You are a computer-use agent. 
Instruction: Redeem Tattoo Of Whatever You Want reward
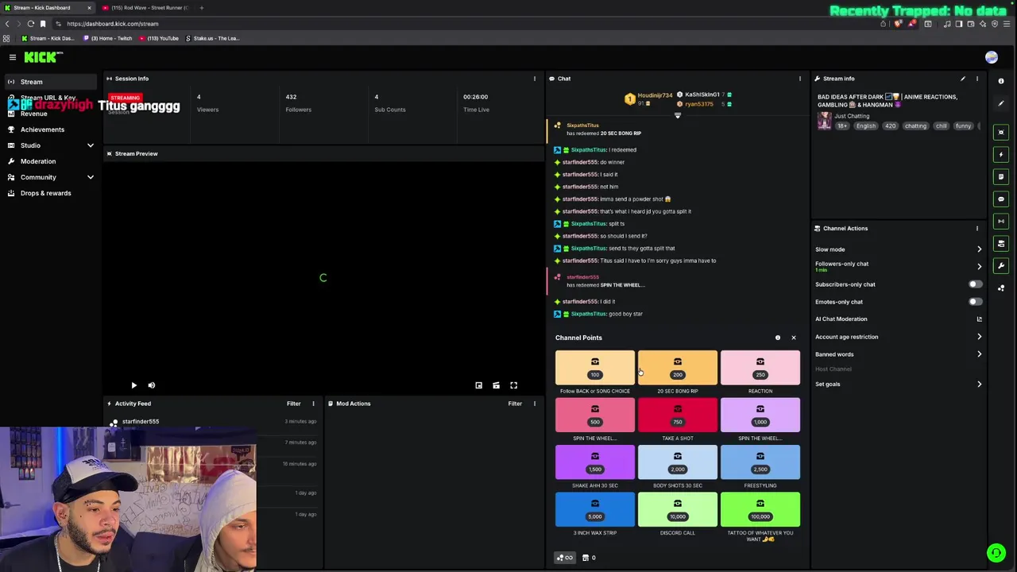point(760,509)
